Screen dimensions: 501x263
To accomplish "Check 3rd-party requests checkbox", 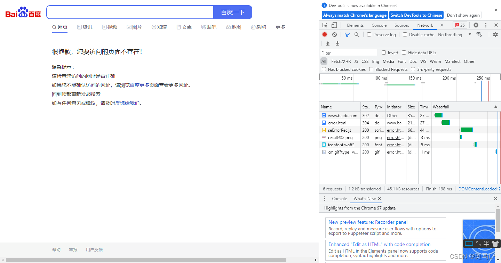I will 413,69.
